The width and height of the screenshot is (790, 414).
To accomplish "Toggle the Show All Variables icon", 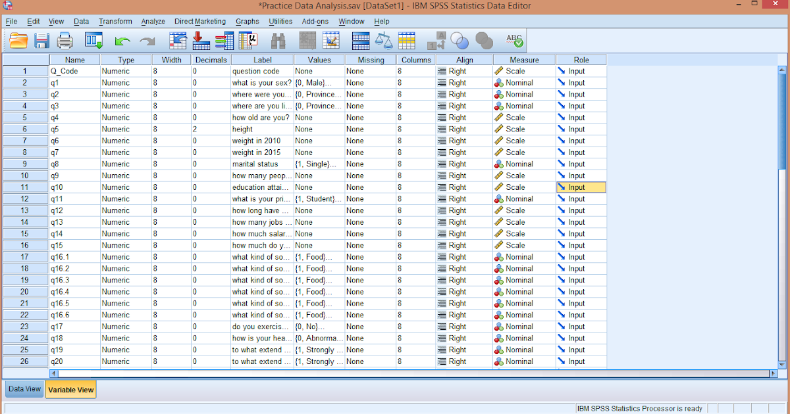I will [x=484, y=40].
